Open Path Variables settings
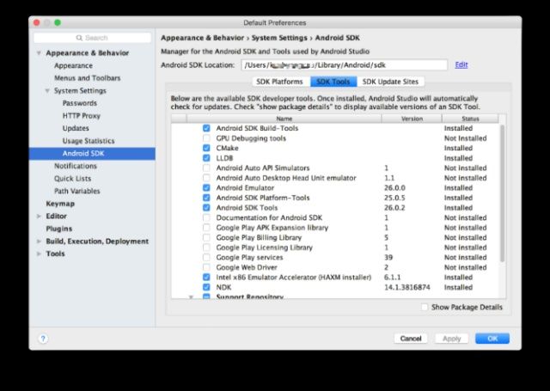This screenshot has width=550, height=391. [x=77, y=191]
